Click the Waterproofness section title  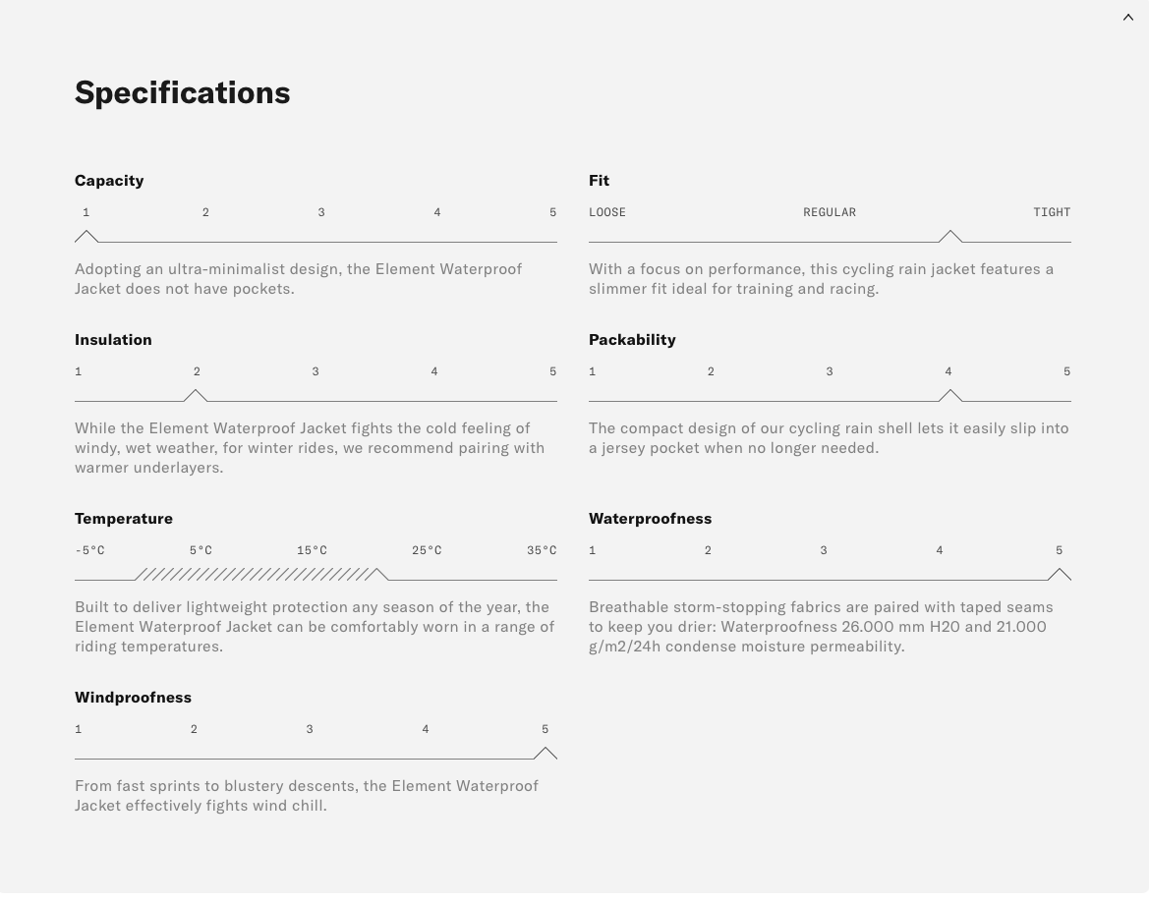650,519
